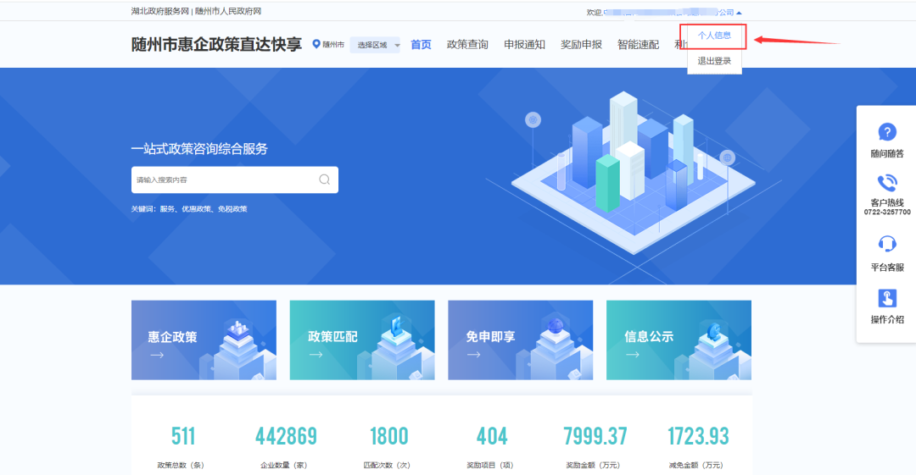Choose 退出登录 from user menu

[x=714, y=61]
